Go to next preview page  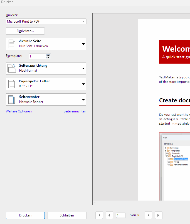pos(148,215)
